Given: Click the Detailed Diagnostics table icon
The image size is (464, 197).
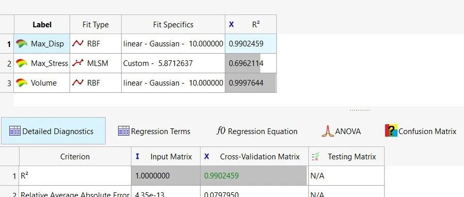Looking at the screenshot, I should [15, 131].
